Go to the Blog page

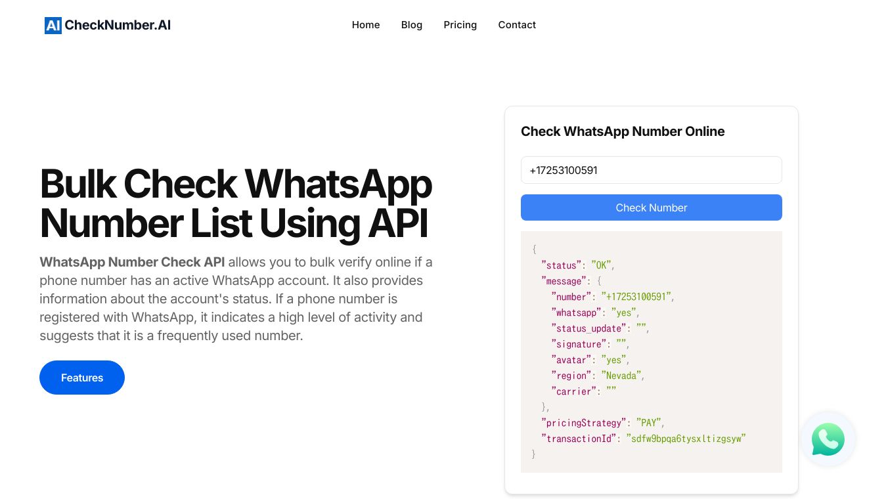tap(412, 25)
